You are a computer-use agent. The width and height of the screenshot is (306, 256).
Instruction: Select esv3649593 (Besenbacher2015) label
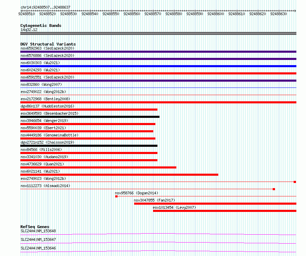pos(50,113)
